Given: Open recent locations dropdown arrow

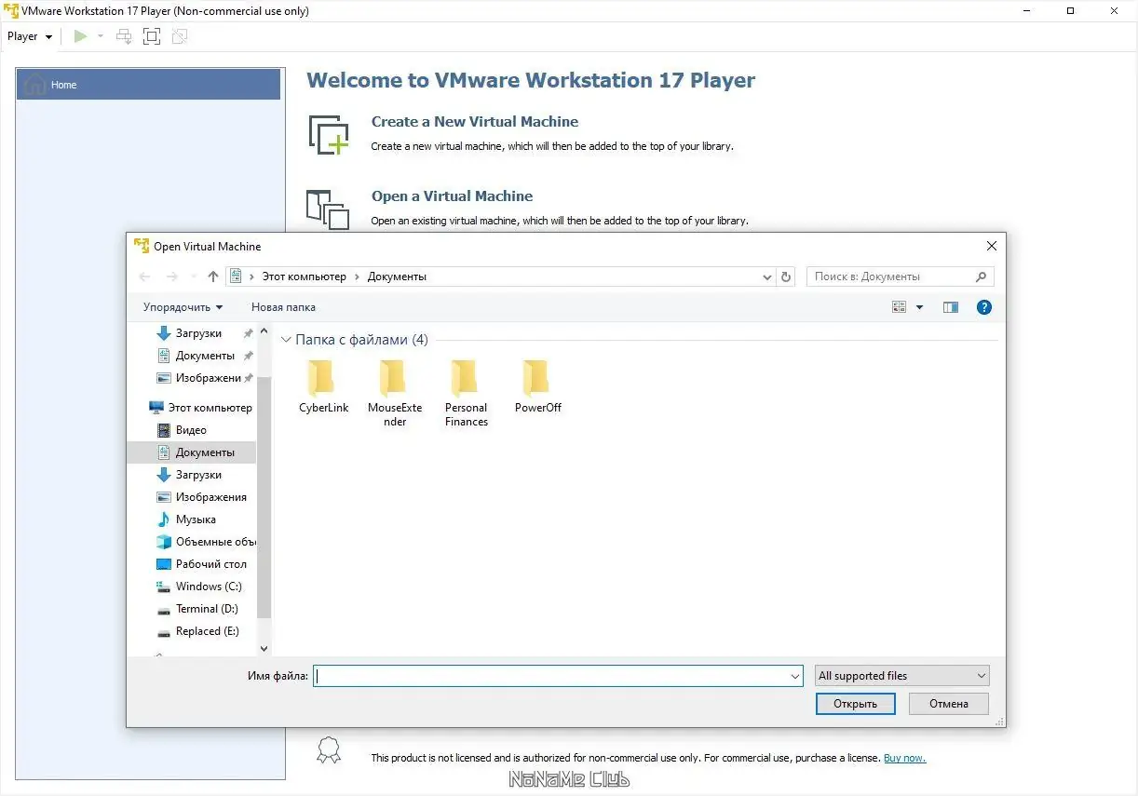Looking at the screenshot, I should click(193, 277).
